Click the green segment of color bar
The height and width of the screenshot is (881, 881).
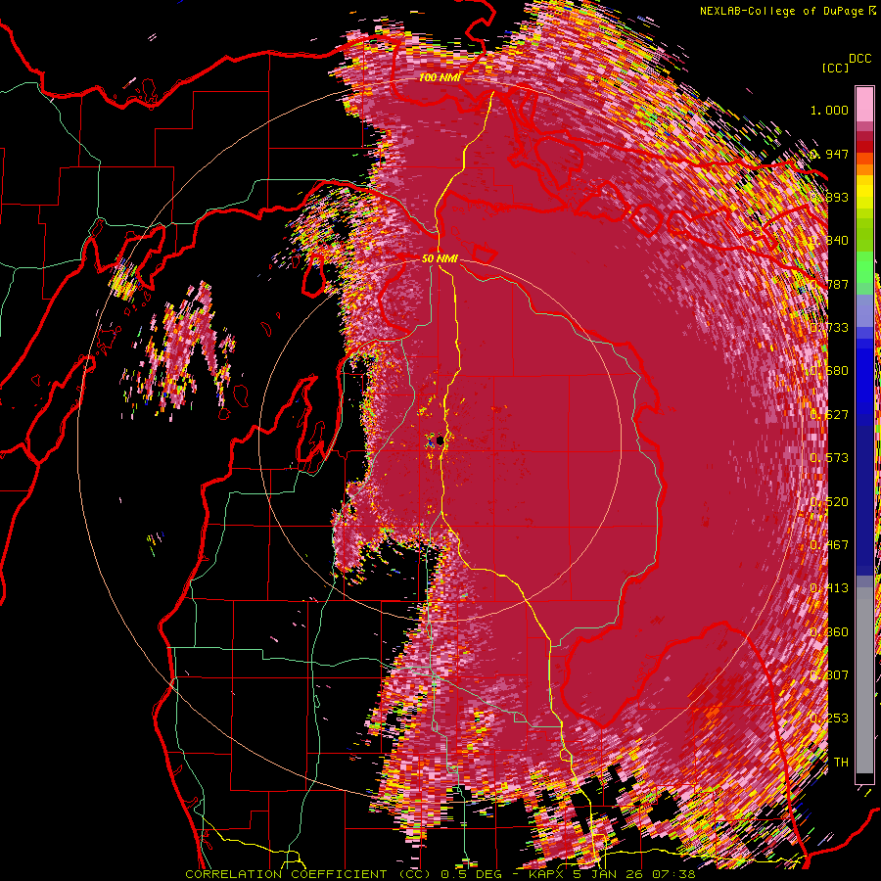(864, 267)
